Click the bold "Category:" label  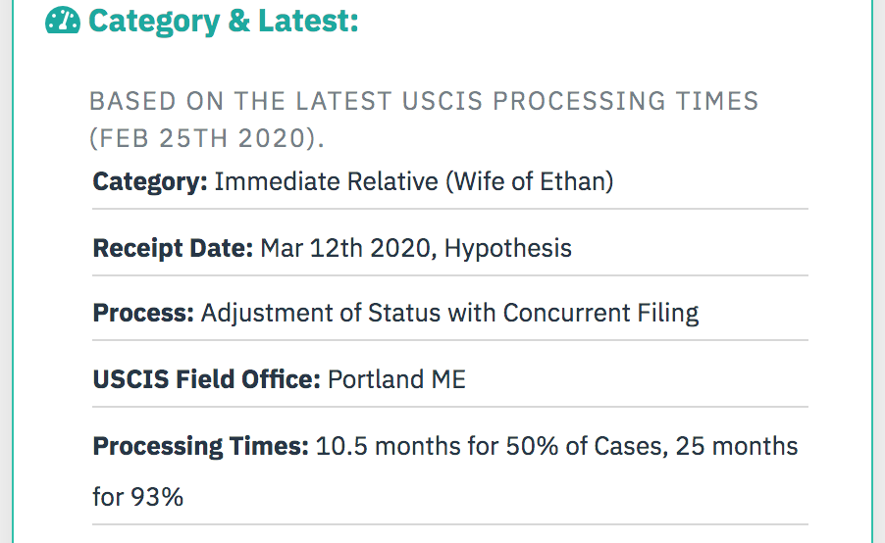150,182
